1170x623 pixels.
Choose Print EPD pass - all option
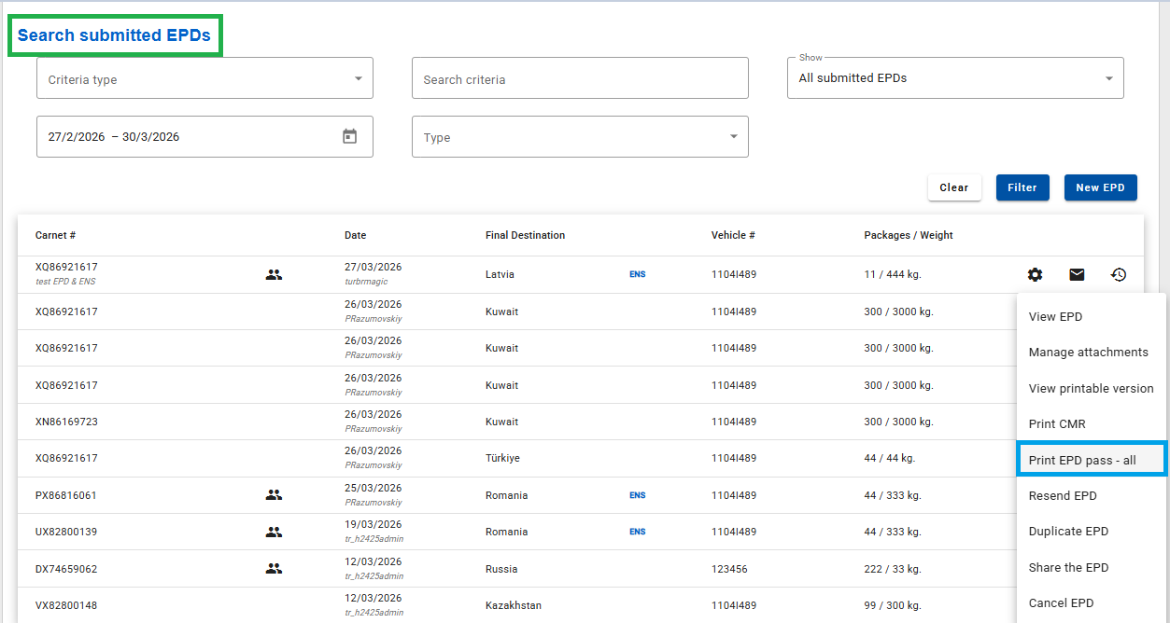pyautogui.click(x=1082, y=460)
